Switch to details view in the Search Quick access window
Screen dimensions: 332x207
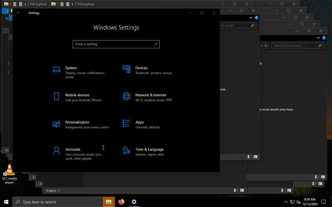click(317, 177)
